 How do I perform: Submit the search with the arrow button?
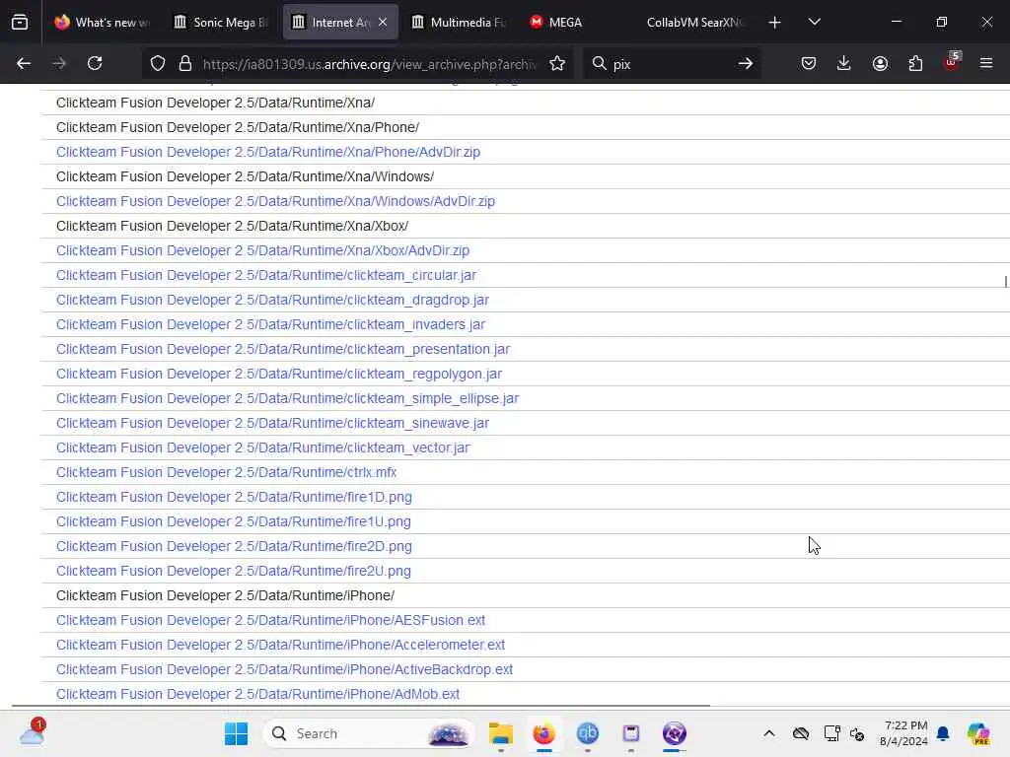coord(746,63)
